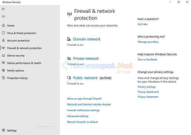Toggle the hamburger navigation menu icon
This screenshot has height=135, width=191.
tap(4, 16)
